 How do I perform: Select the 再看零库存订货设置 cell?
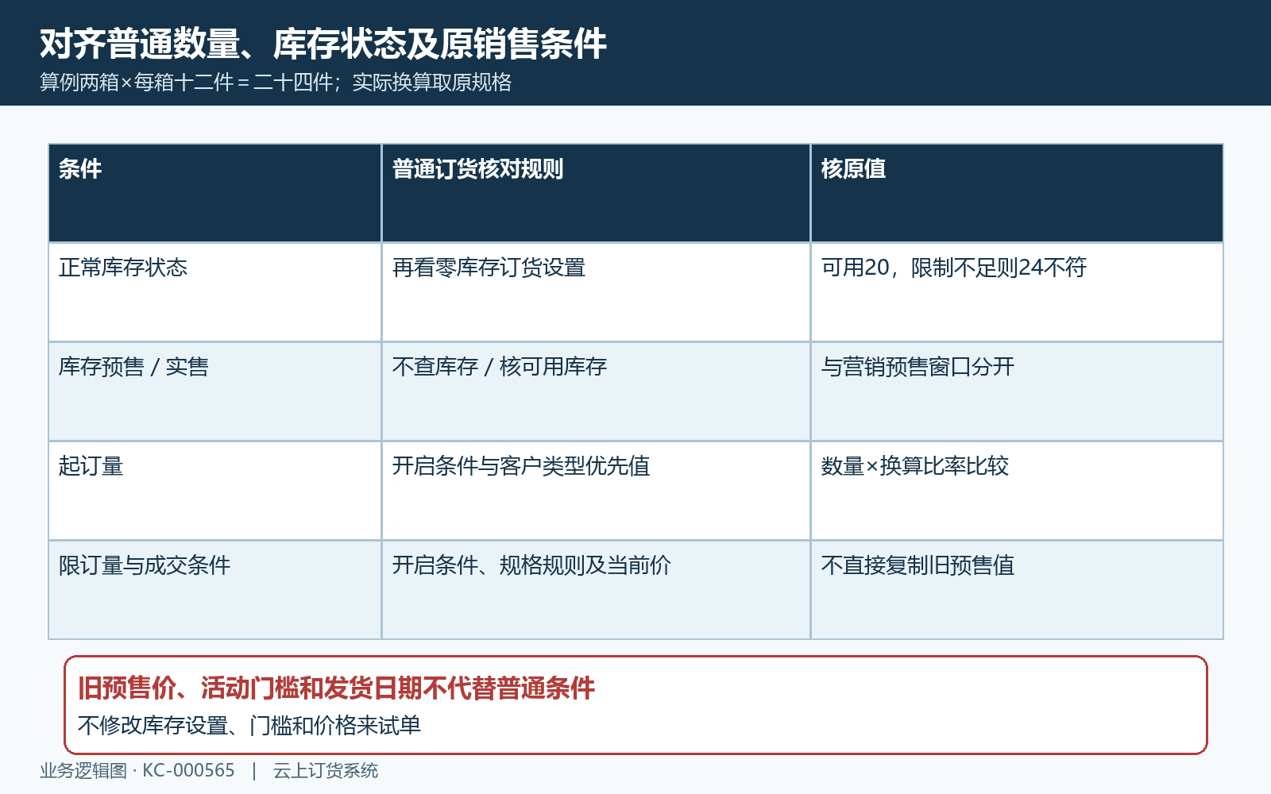pos(596,292)
